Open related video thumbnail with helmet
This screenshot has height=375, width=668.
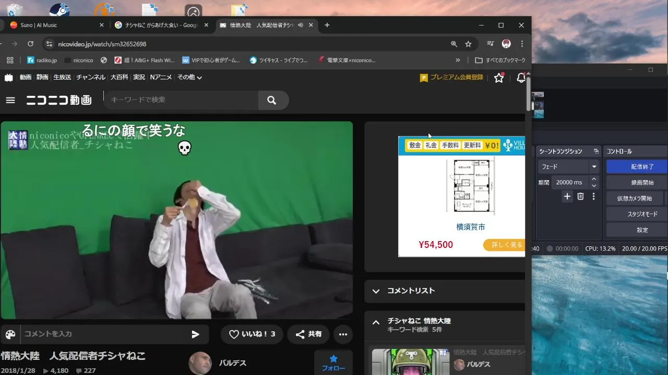[411, 362]
